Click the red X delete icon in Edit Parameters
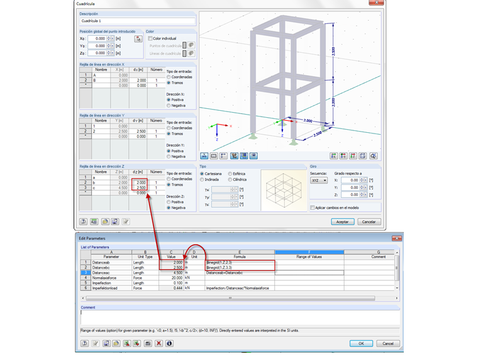The image size is (478, 359). point(159,343)
